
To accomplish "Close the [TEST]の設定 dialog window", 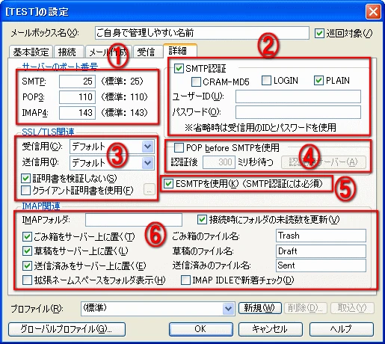I will pos(373,12).
